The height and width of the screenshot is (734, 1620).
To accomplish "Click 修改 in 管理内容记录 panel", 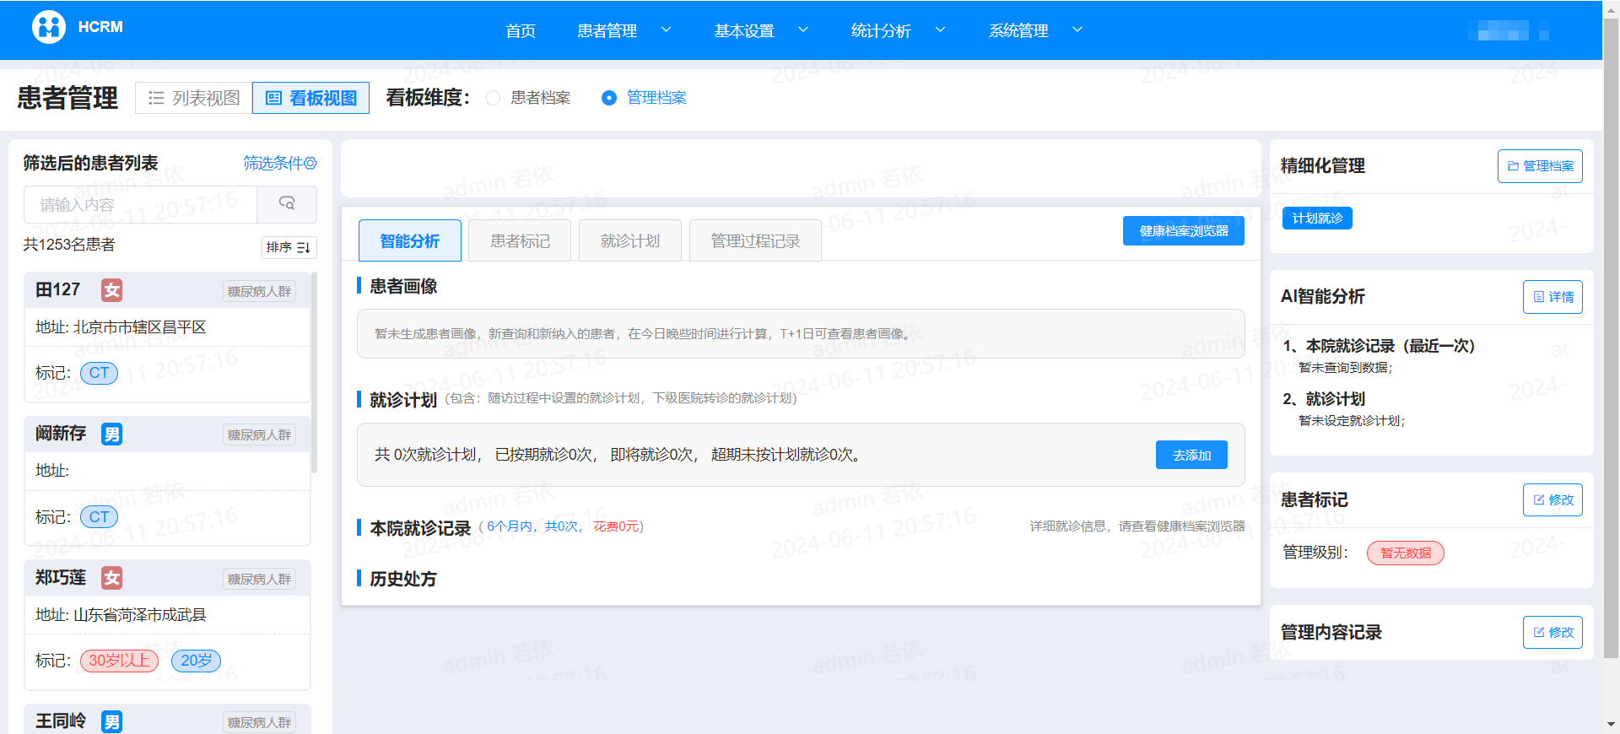I will pyautogui.click(x=1552, y=632).
